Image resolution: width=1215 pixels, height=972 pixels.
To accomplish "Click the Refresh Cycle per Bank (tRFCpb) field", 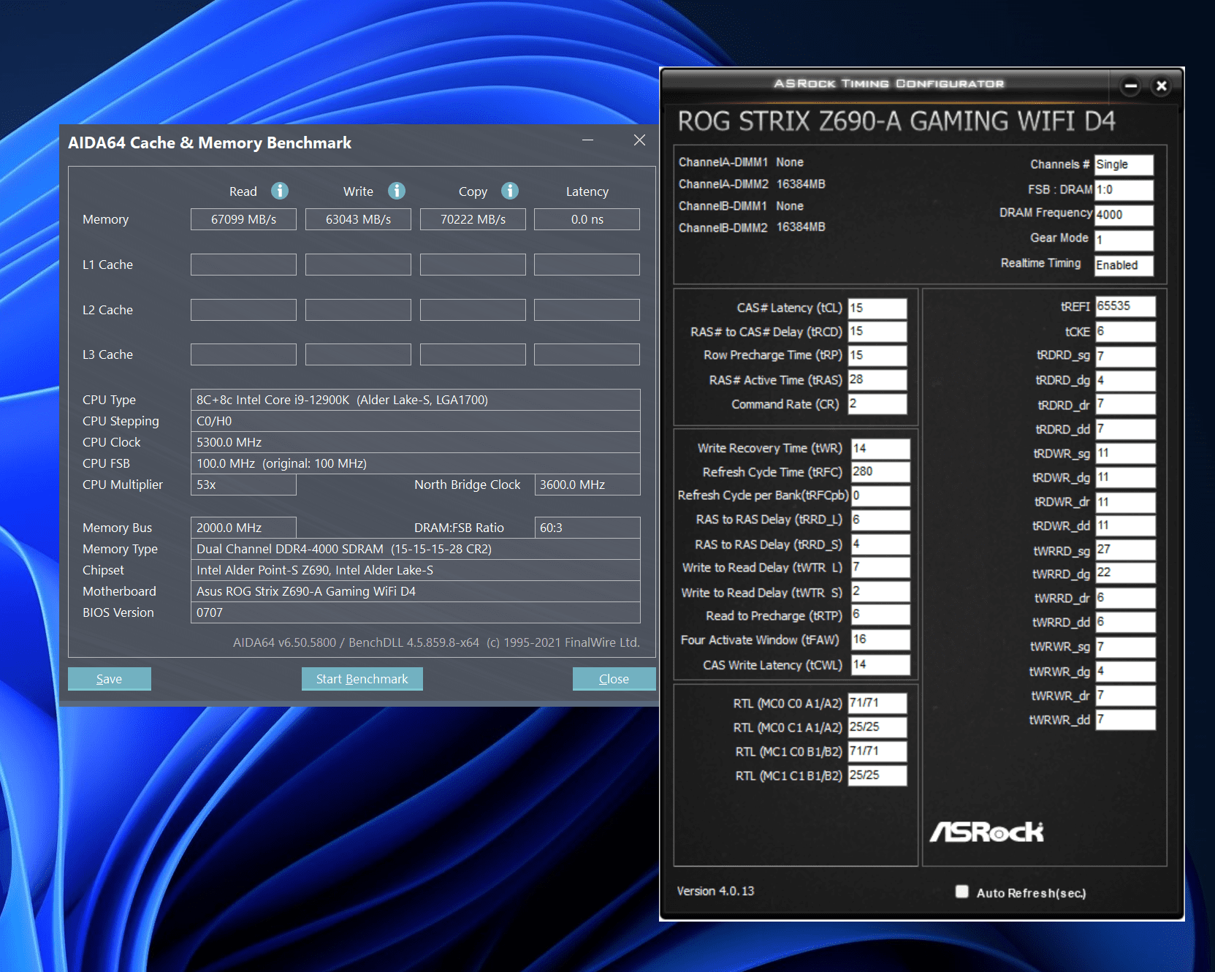I will 880,496.
